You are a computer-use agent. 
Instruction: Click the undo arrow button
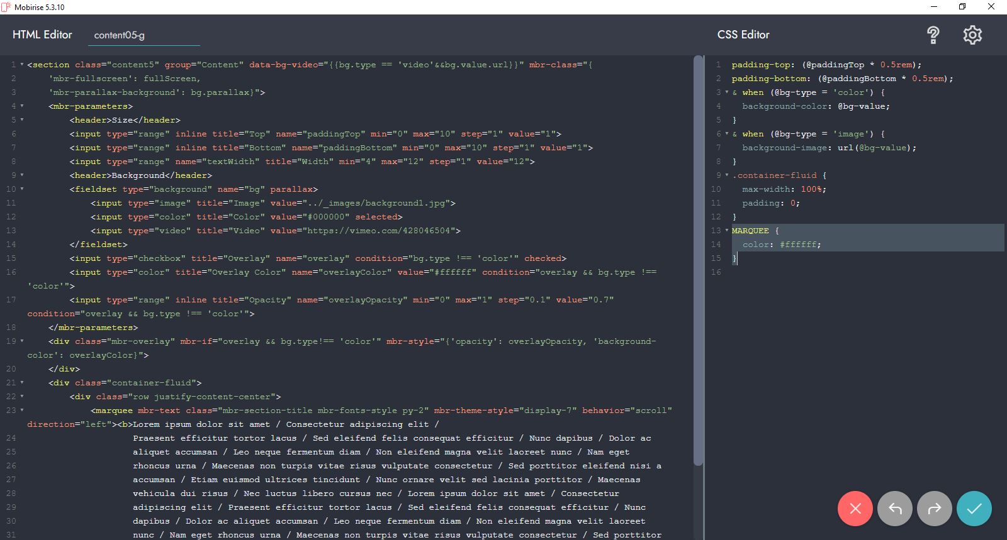(x=894, y=509)
